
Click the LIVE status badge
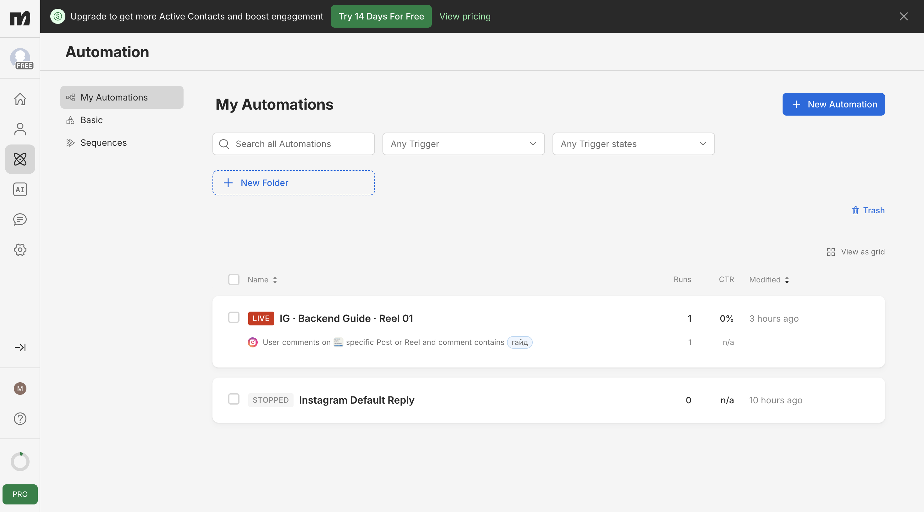coord(261,318)
